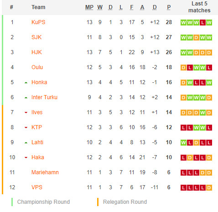The width and height of the screenshot is (218, 212).
Task: Open the HJK team link
Action: [x=36, y=52]
